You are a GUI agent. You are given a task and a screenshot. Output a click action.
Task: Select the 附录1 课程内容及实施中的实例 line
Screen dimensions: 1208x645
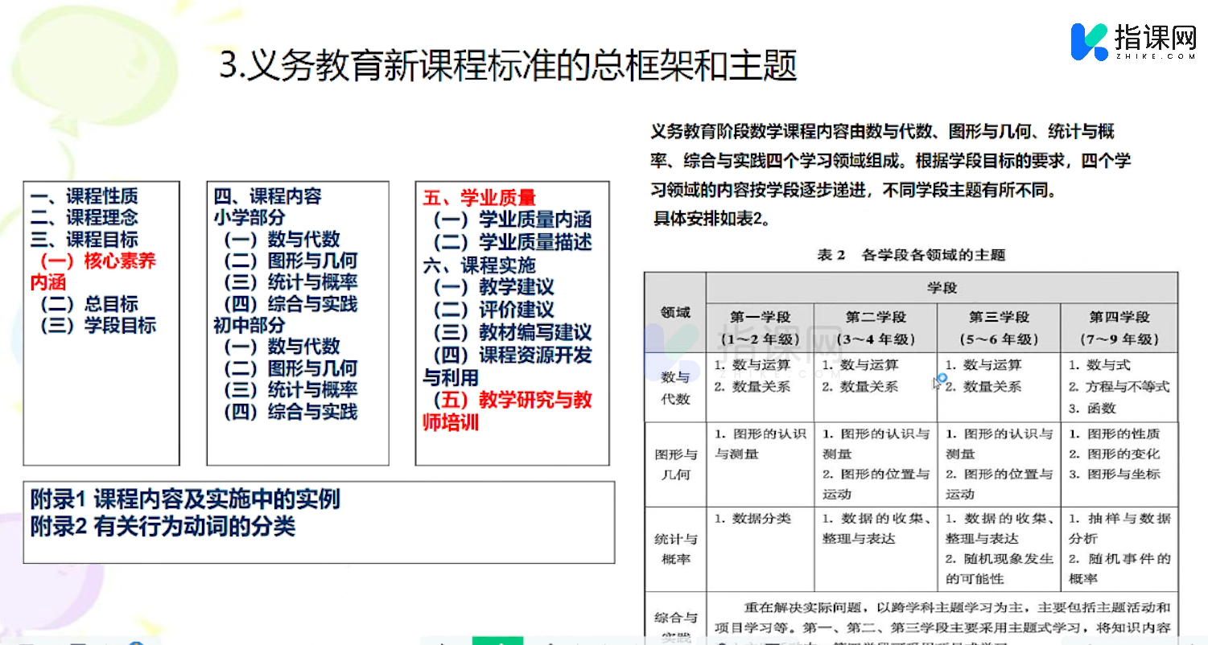click(185, 499)
